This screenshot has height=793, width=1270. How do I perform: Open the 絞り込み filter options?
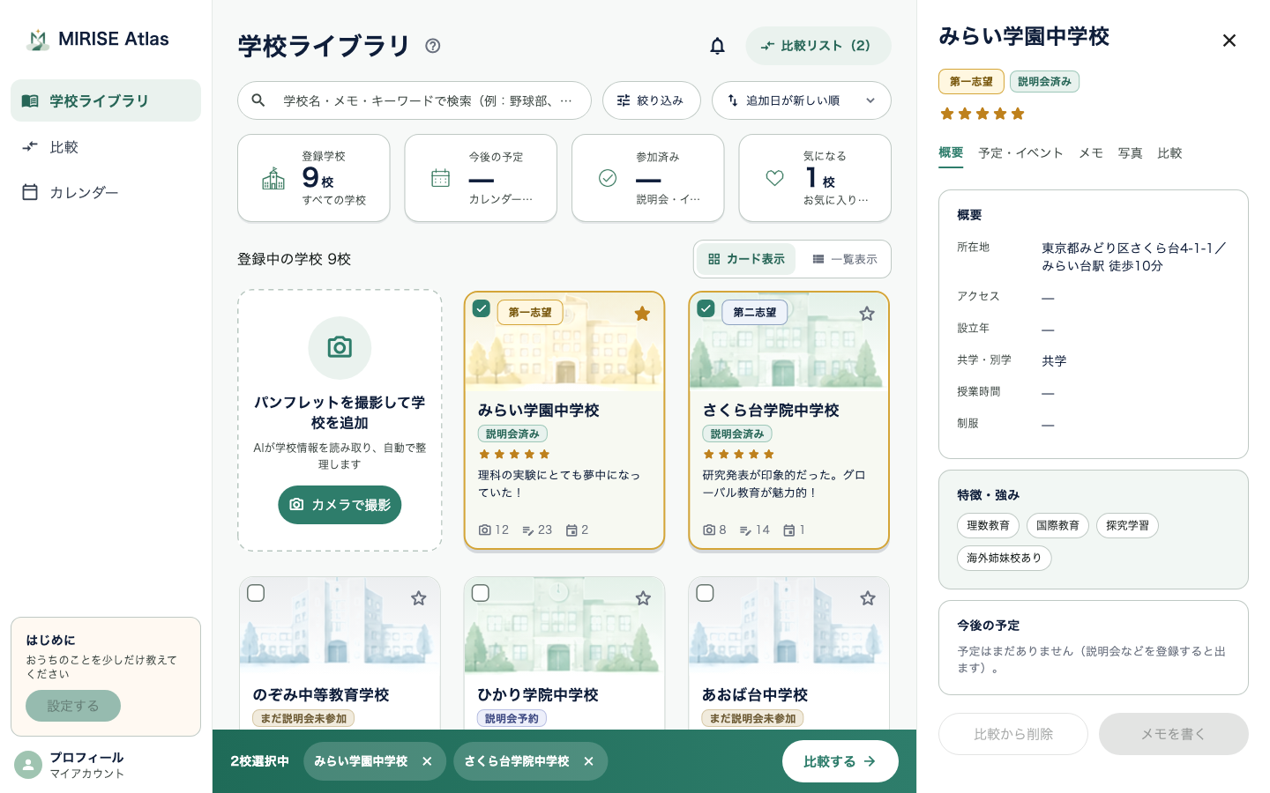(652, 100)
